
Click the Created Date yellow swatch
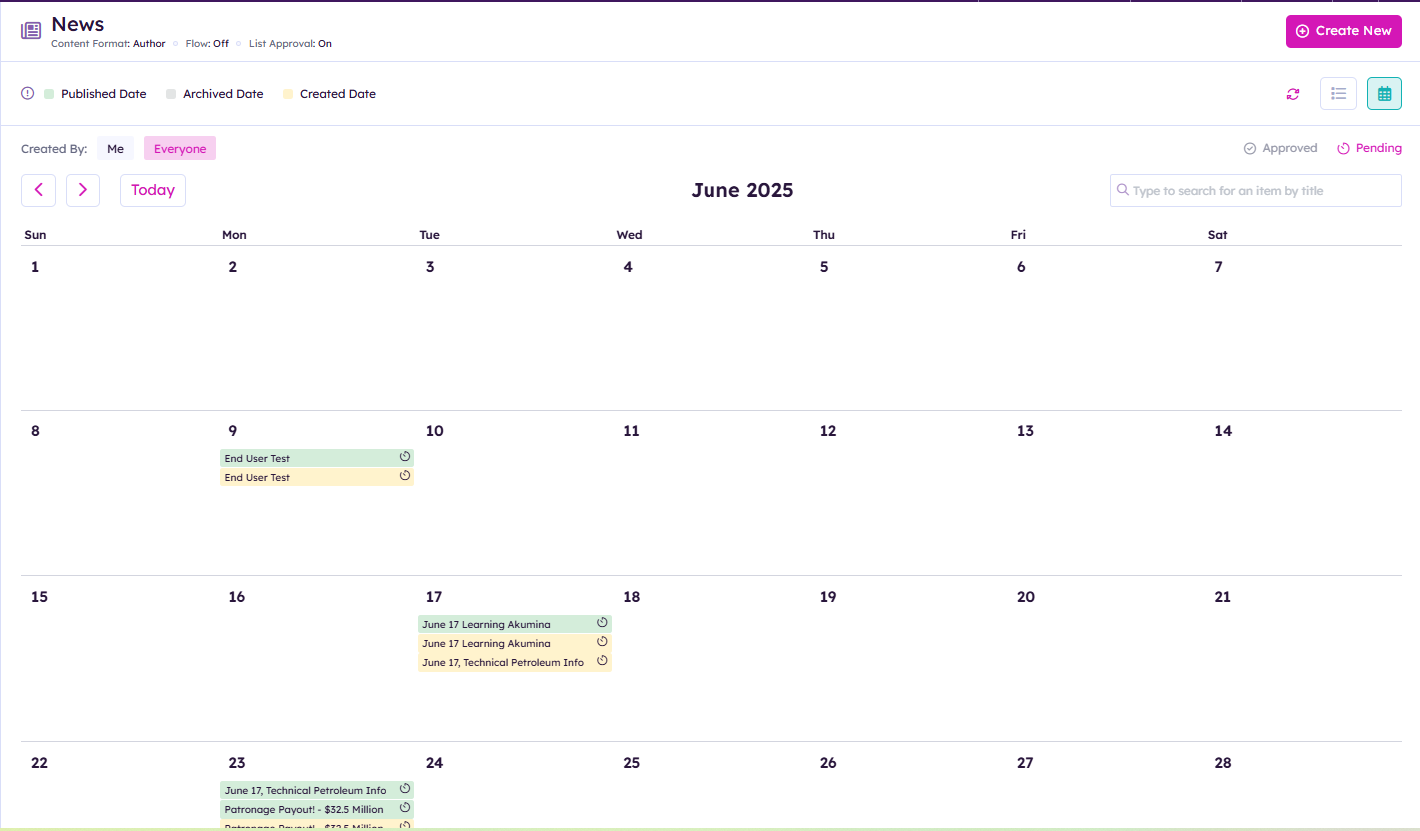pyautogui.click(x=288, y=94)
